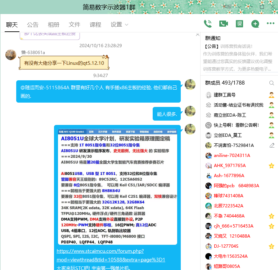Click 大家来玩STC吧 text under link
278x270 pixels.
click(x=93, y=268)
